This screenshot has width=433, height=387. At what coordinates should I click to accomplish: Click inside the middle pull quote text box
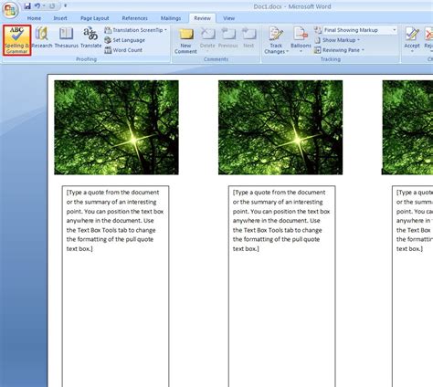(x=282, y=286)
